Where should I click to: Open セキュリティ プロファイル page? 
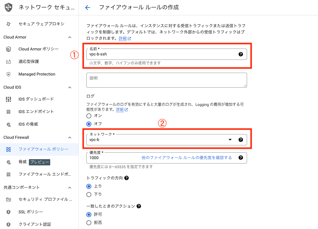[45, 200]
